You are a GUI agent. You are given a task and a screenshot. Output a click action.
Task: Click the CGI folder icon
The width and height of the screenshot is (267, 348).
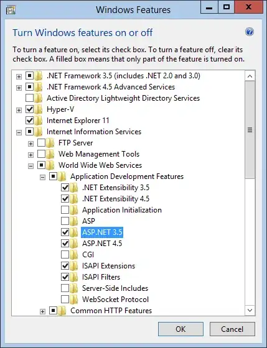pyautogui.click(x=74, y=254)
